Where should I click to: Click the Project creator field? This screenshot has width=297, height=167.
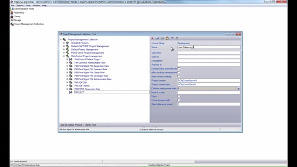pyautogui.click(x=209, y=80)
